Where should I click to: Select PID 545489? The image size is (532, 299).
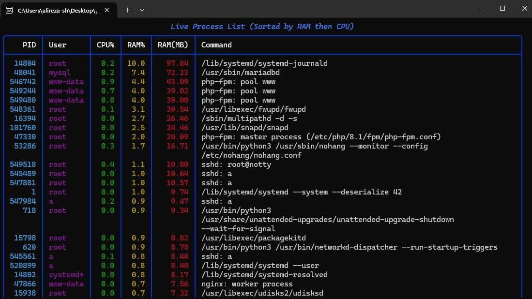(x=23, y=174)
